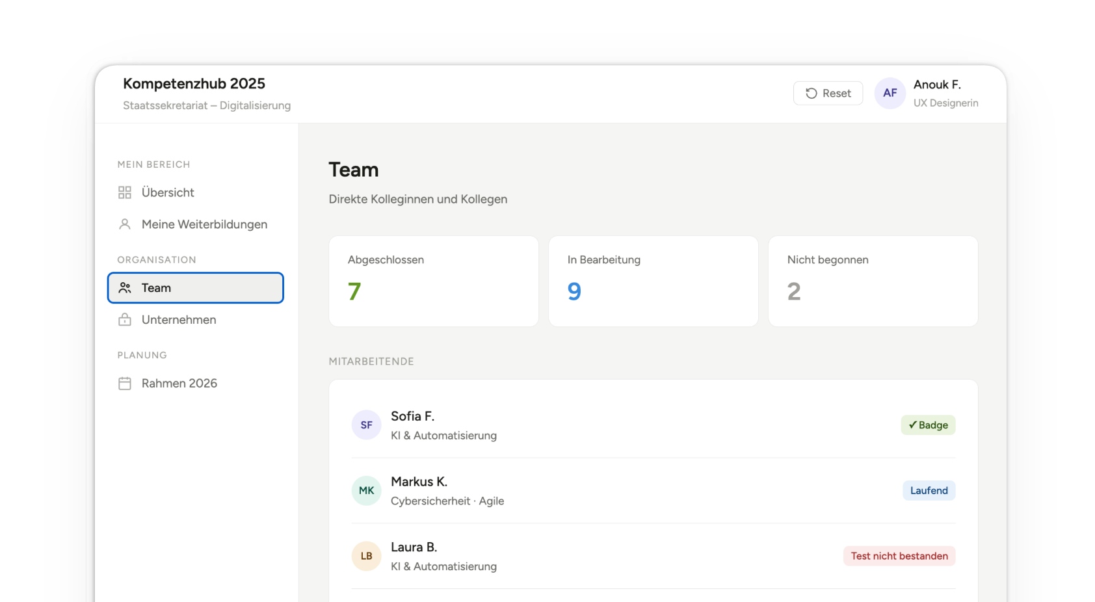This screenshot has width=1095, height=602.
Task: Open the Rahmen 2026 planning page
Action: click(196, 384)
